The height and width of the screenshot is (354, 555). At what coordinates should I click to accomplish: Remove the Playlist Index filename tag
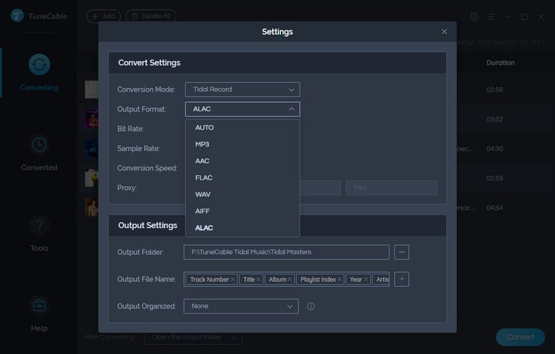pos(339,279)
